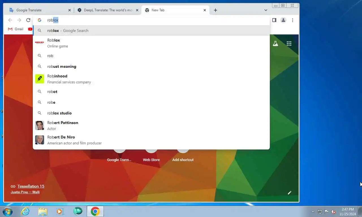Choose the 'robot' search suggestion
Image resolution: width=362 pixels, height=217 pixels.
(151, 92)
